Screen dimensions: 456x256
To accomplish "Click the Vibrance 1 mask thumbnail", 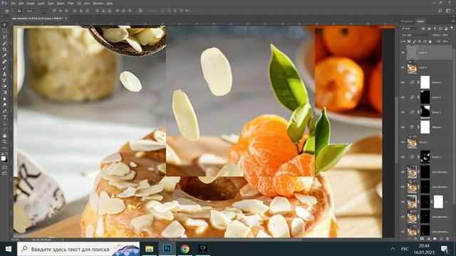I will (425, 127).
